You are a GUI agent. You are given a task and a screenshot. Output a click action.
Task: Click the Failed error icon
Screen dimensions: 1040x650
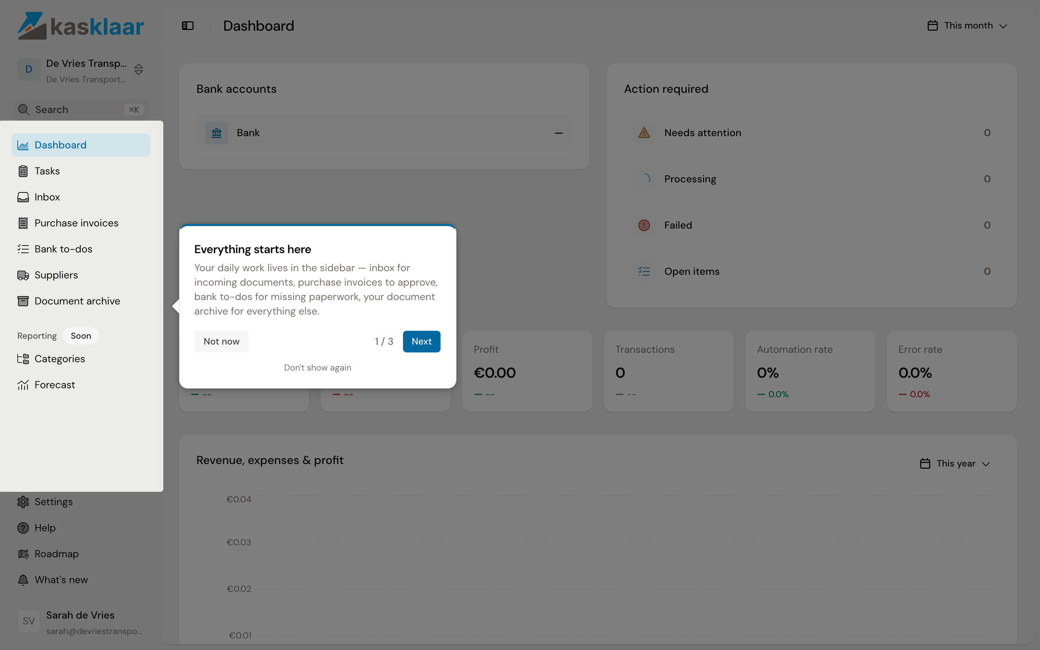(644, 225)
